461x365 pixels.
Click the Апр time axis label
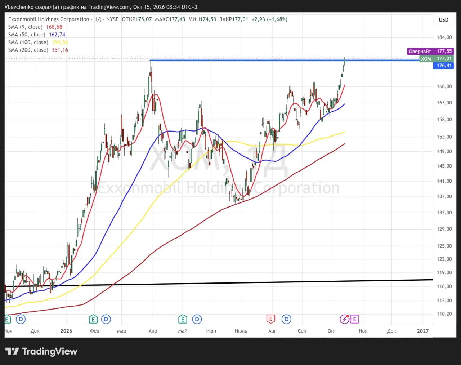tap(153, 331)
